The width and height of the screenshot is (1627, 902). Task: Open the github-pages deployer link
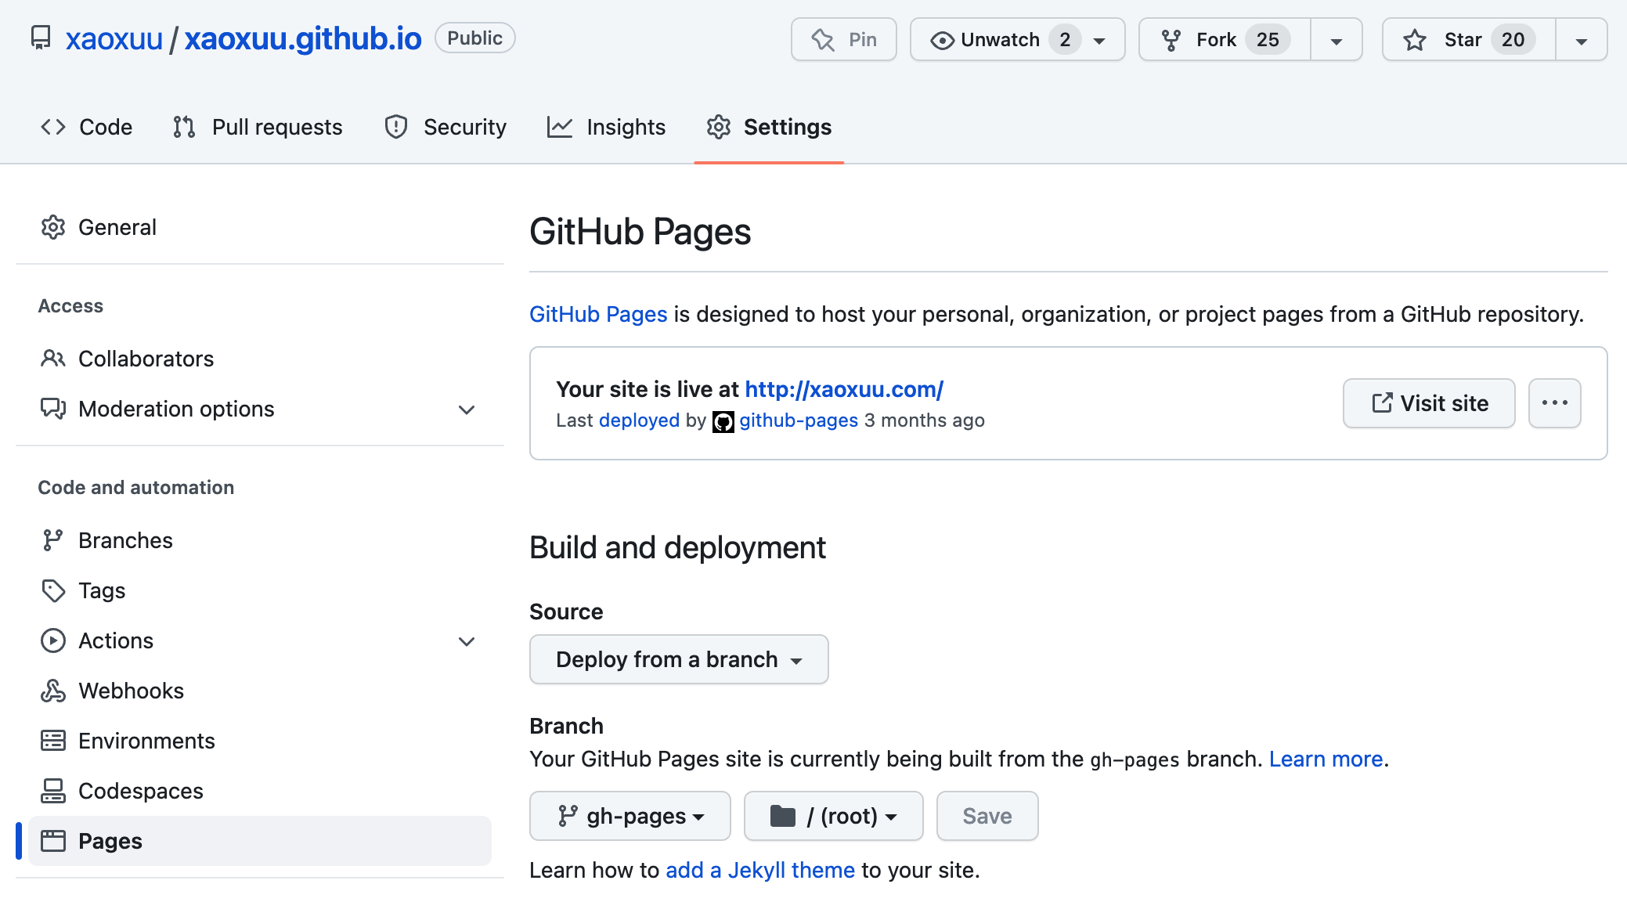pyautogui.click(x=799, y=420)
